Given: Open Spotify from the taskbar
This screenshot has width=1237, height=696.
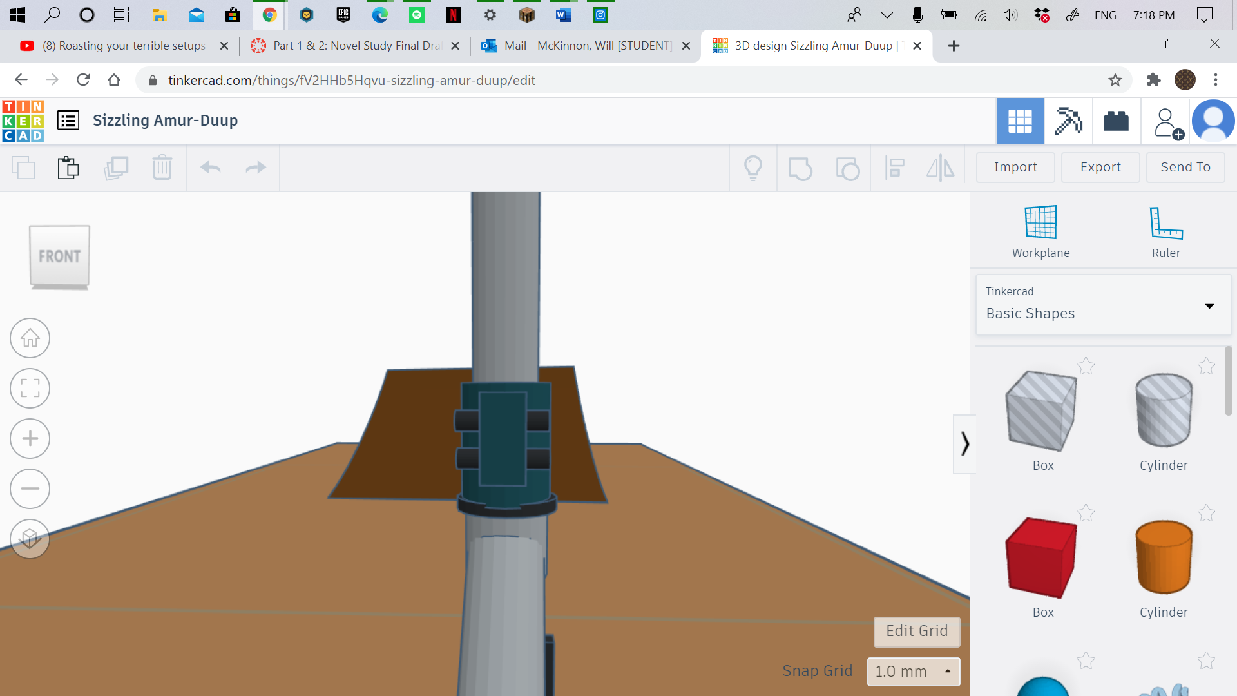Looking at the screenshot, I should tap(417, 15).
